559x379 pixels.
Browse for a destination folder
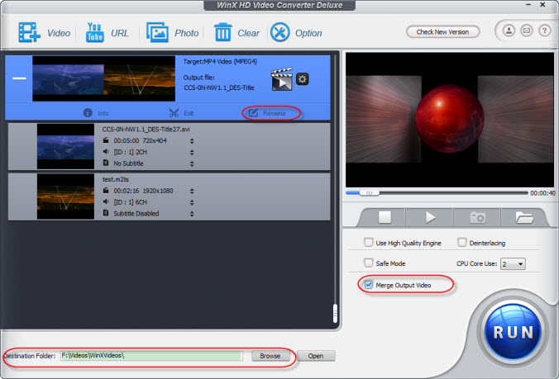click(270, 356)
